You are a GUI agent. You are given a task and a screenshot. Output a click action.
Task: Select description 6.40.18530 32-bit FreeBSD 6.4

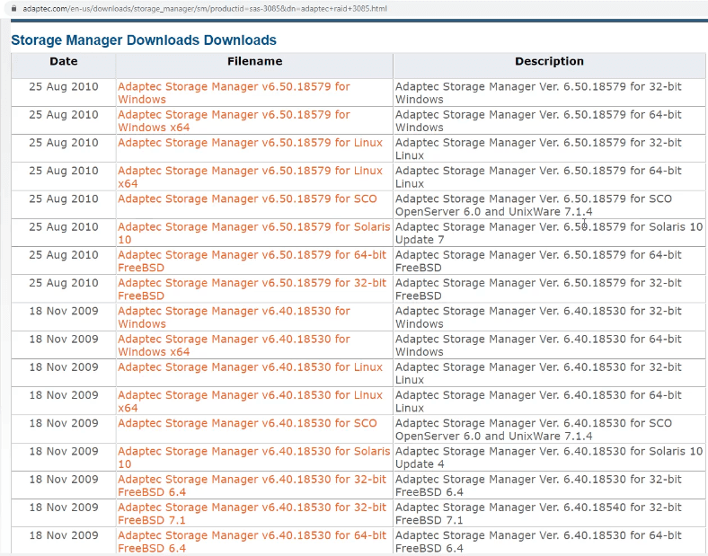click(x=538, y=485)
